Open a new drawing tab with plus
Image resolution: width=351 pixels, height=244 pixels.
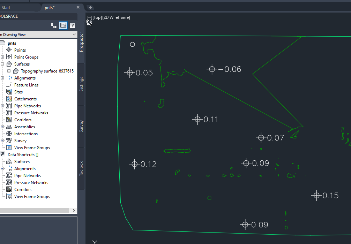[90, 8]
